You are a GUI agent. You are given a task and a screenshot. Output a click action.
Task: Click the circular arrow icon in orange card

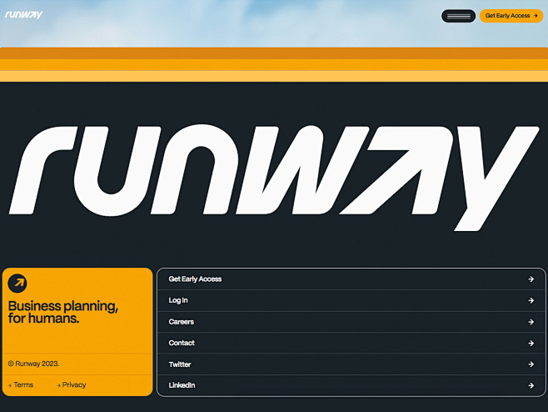pos(17,283)
